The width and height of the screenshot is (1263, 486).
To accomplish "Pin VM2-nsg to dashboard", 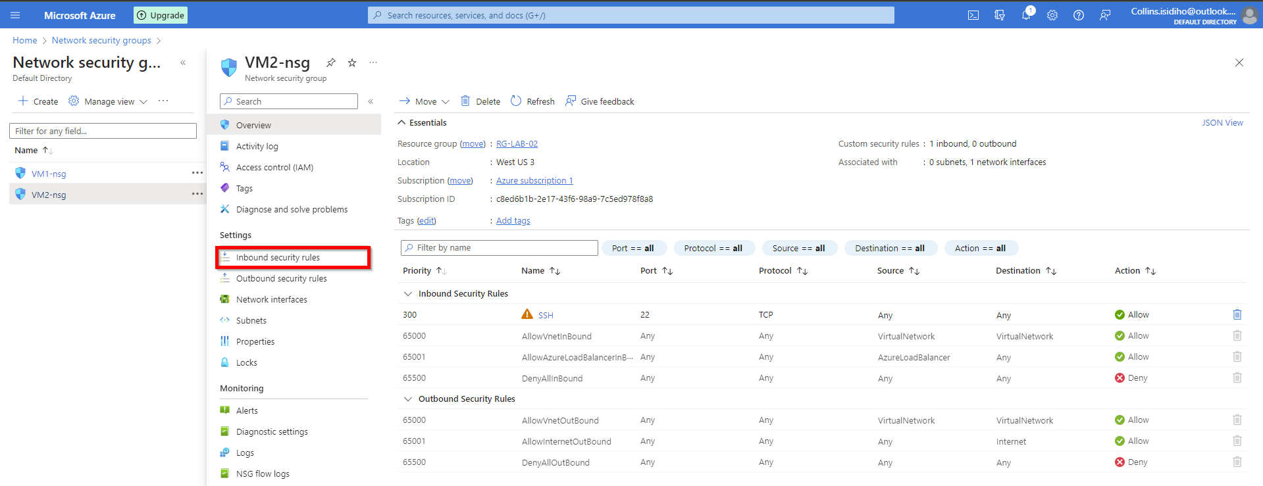I will 331,62.
